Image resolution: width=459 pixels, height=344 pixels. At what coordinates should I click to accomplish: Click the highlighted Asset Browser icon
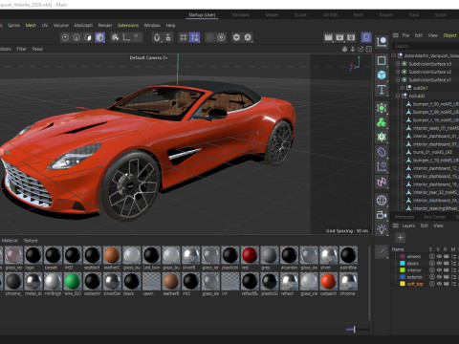point(366,37)
